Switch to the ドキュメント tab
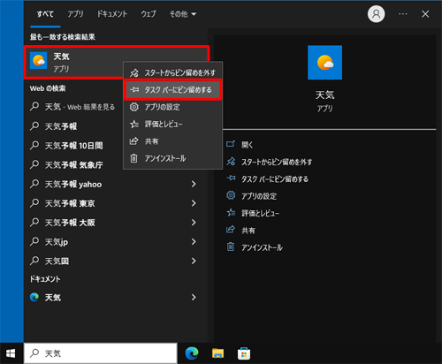Viewport: 442px width, 364px height. pos(112,14)
